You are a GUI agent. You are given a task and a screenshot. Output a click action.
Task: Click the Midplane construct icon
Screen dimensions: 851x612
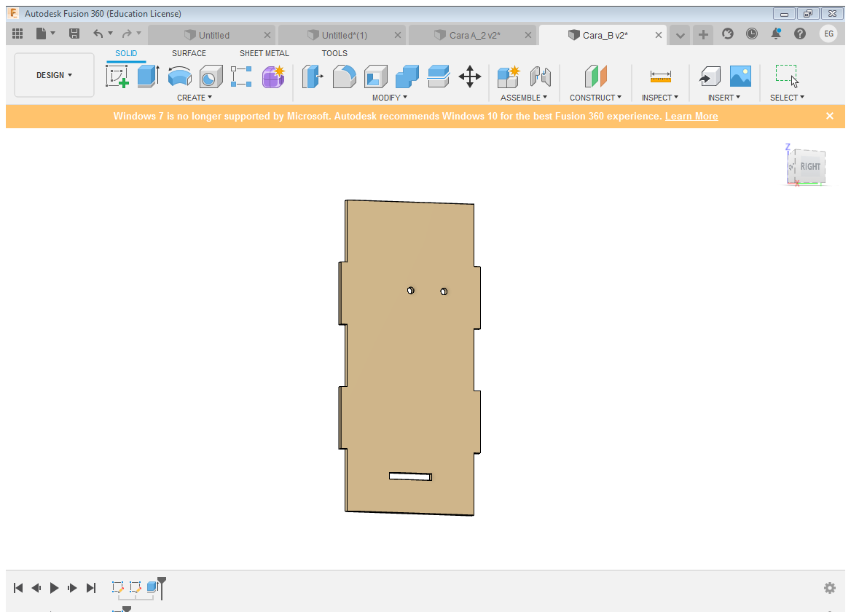pos(595,76)
